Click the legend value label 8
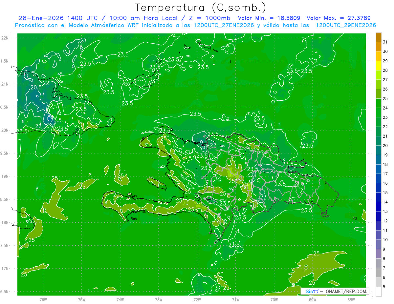 coord(384,258)
